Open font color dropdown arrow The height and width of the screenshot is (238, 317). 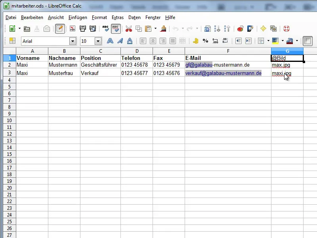(x=297, y=41)
